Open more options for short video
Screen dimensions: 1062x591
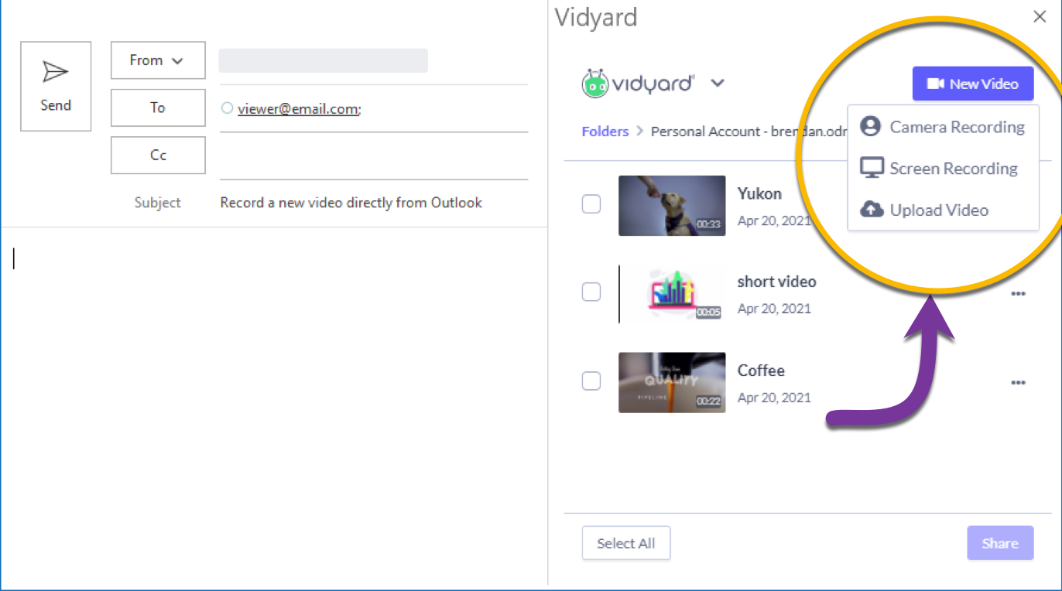[x=1018, y=294]
